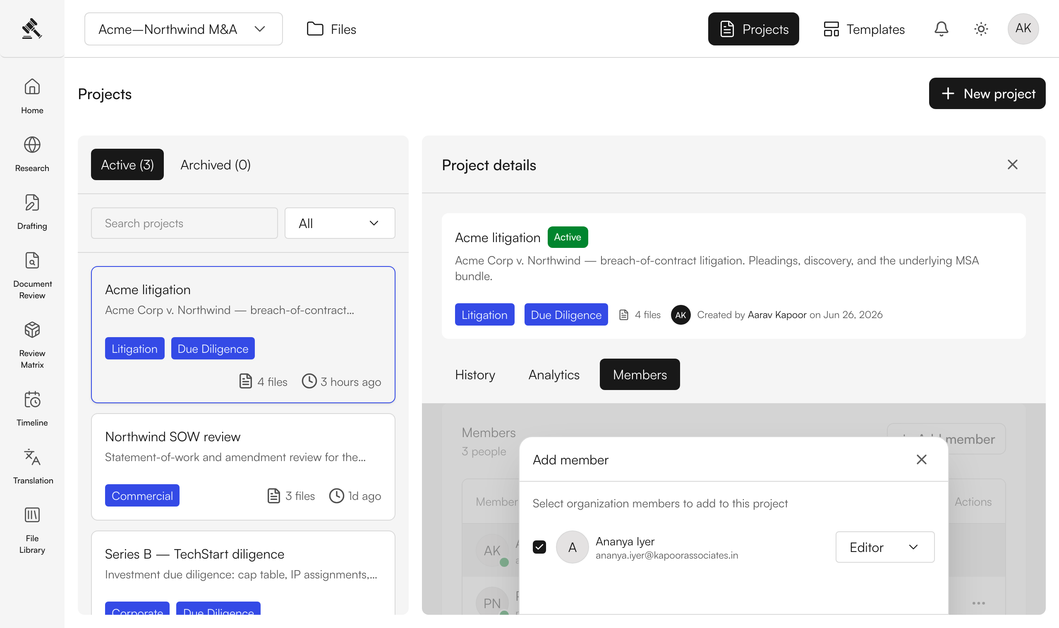
Task: Uncheck Ananya Iyer member checkbox
Action: (x=539, y=547)
